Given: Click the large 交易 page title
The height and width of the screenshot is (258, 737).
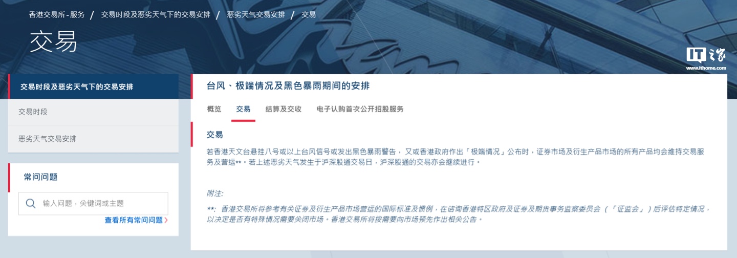Looking at the screenshot, I should tap(53, 41).
